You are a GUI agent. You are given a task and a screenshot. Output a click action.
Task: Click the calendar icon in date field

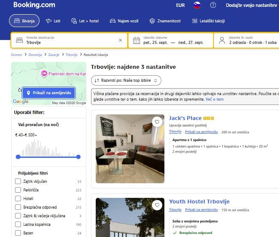(x=136, y=40)
